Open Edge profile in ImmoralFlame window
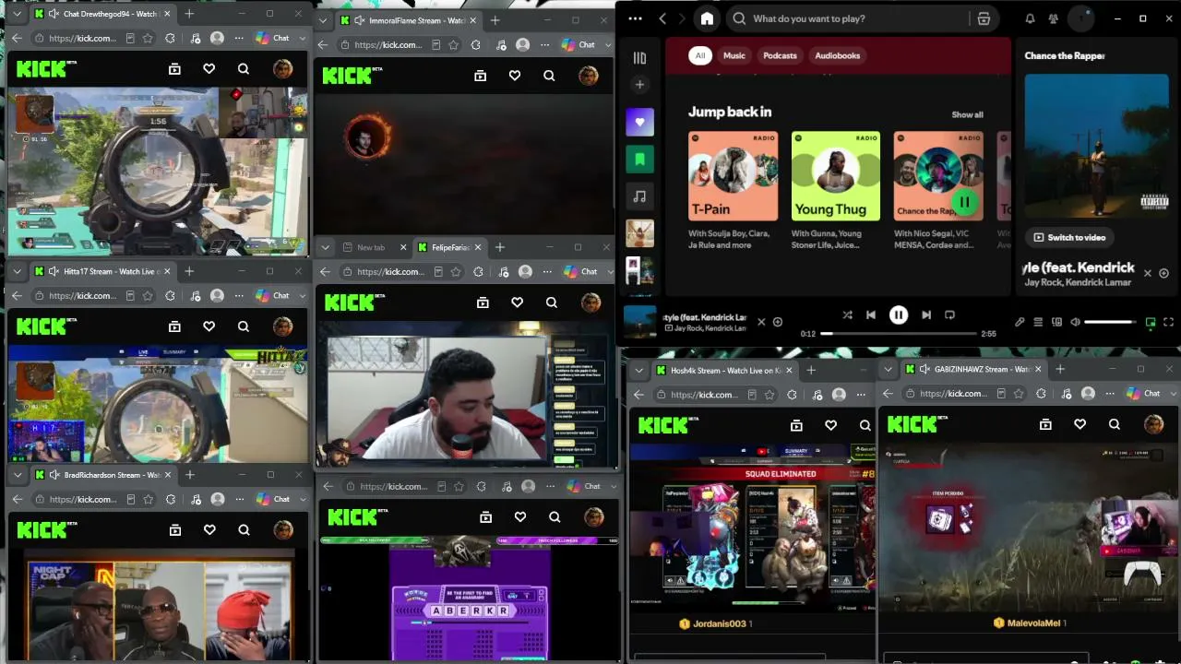 click(x=522, y=44)
